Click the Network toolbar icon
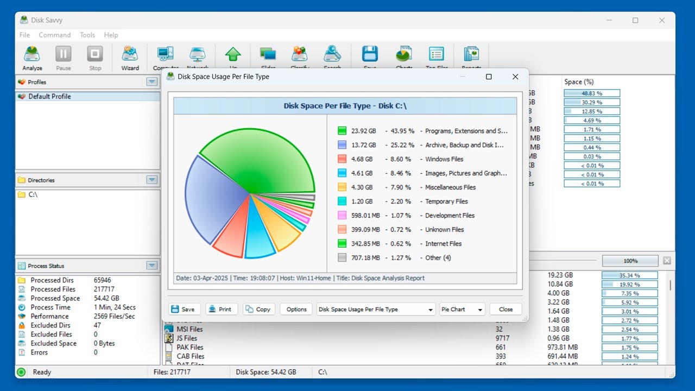This screenshot has height=391, width=695. coord(197,54)
